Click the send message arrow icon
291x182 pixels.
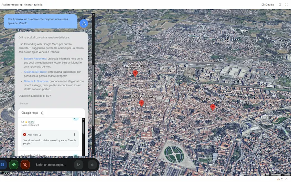78,165
